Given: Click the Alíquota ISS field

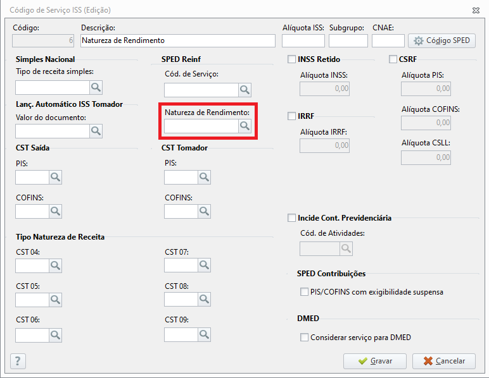Looking at the screenshot, I should tap(303, 40).
